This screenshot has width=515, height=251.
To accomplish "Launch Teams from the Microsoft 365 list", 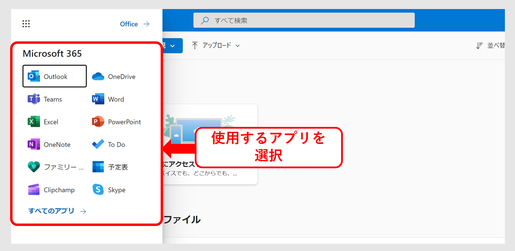I will point(45,99).
